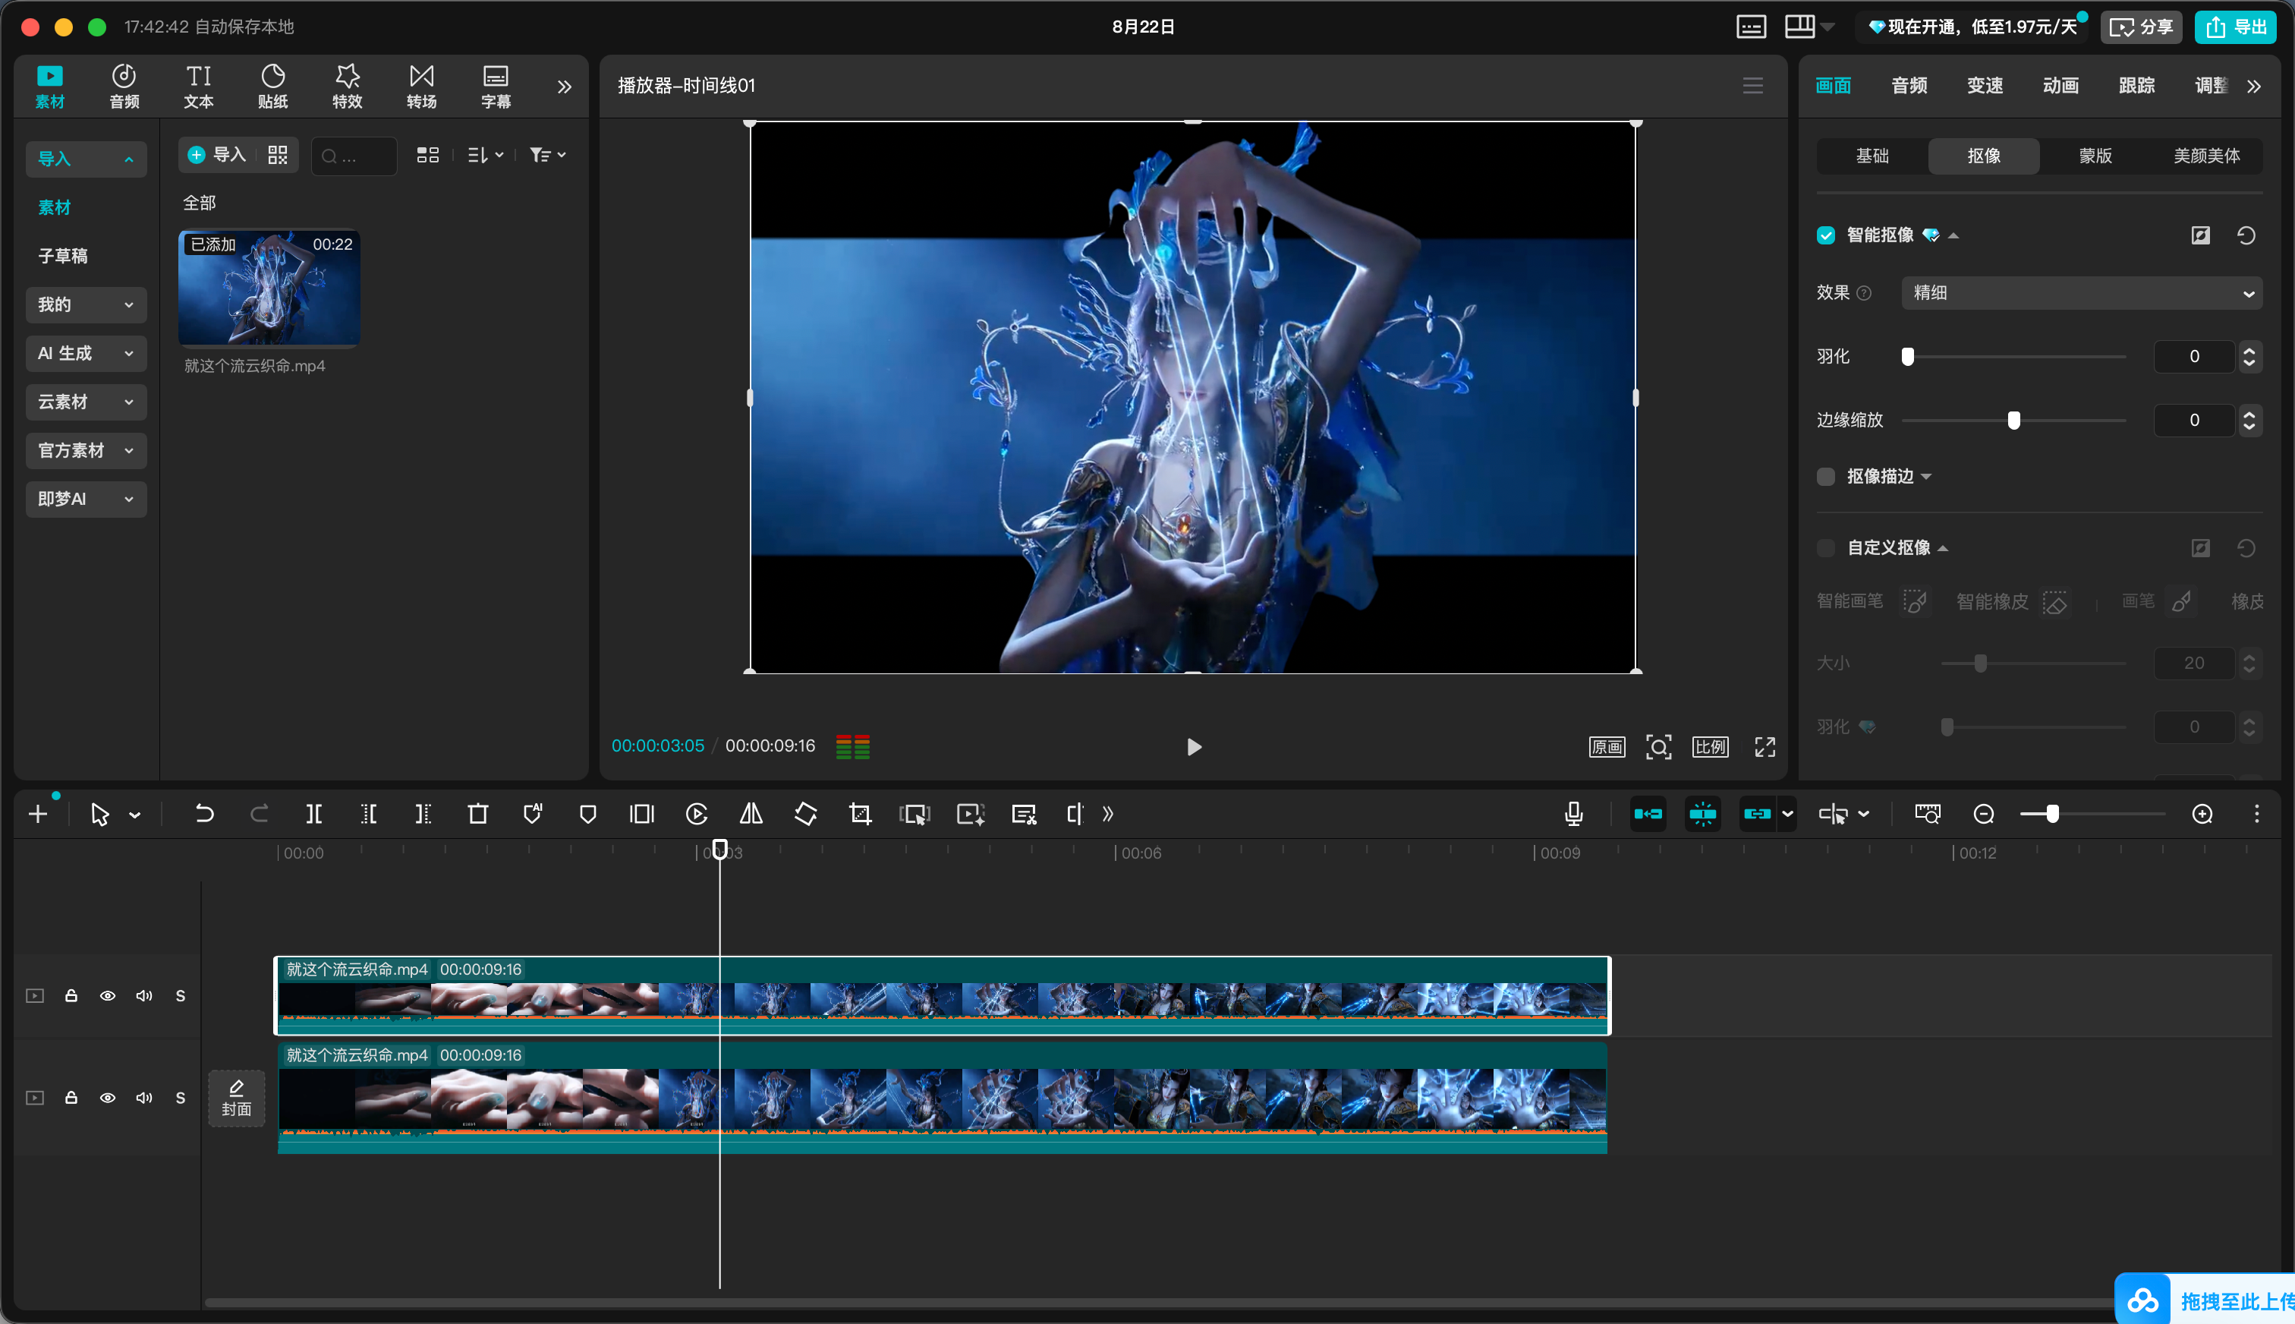Expand the AI 生成 sidebar section
The image size is (2295, 1324).
click(x=87, y=353)
